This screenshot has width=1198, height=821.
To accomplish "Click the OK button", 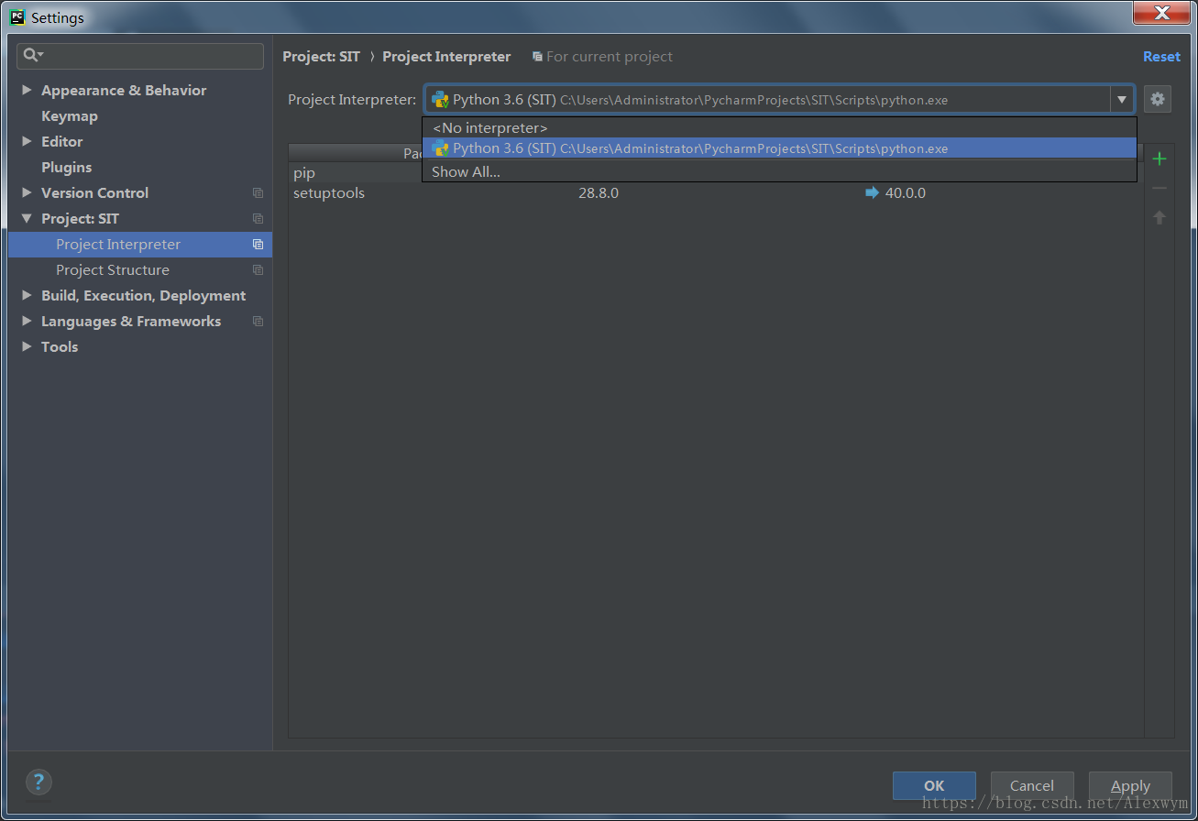I will pyautogui.click(x=934, y=785).
